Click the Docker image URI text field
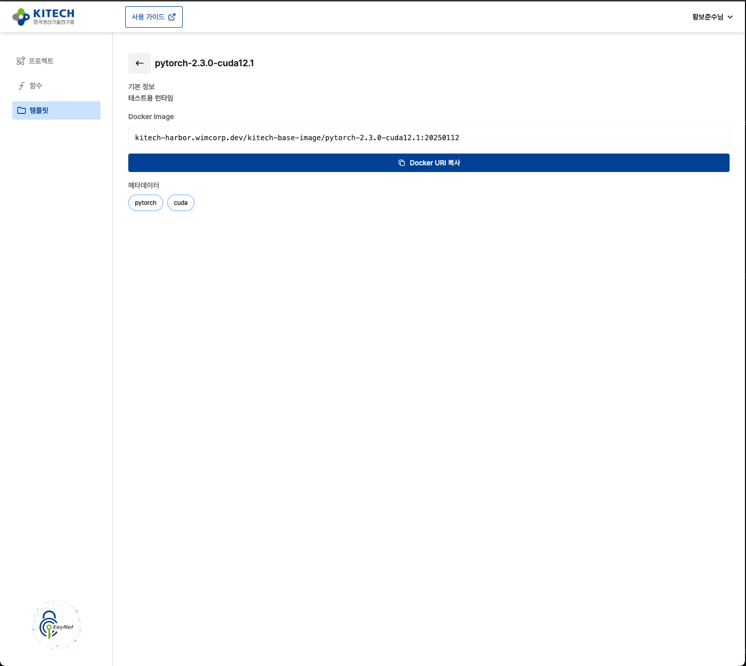The image size is (746, 666). click(428, 138)
